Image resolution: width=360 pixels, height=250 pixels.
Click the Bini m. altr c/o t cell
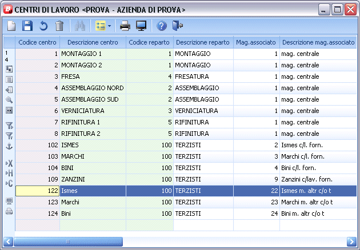coord(318,213)
